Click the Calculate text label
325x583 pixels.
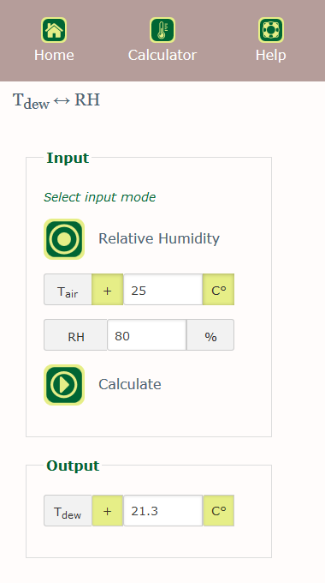130,384
